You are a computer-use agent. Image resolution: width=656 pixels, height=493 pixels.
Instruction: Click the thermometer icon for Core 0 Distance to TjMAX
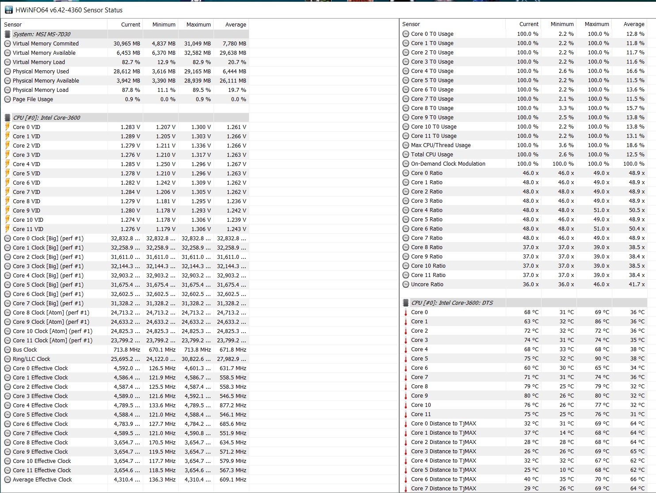406,424
